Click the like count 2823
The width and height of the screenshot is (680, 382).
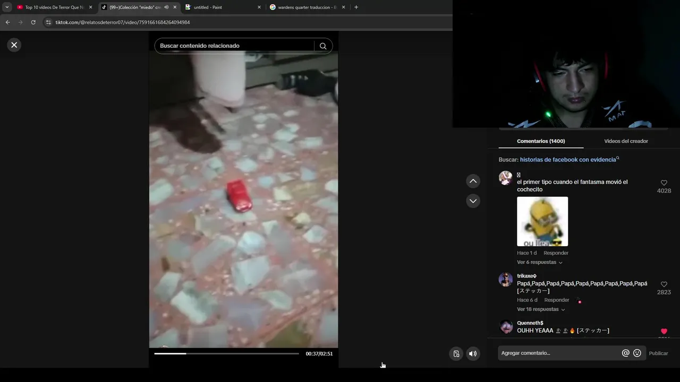[664, 292]
